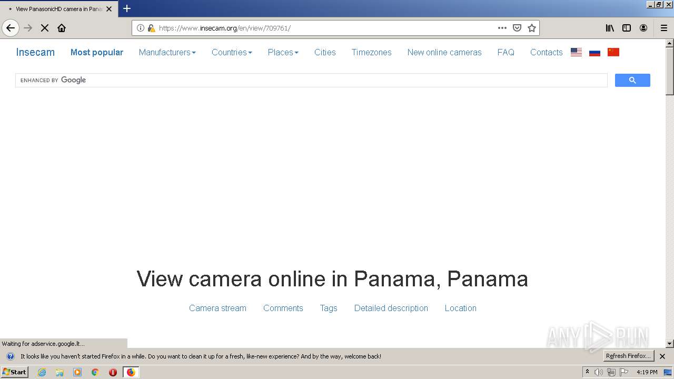Run search with the blue magnifier button

632,80
